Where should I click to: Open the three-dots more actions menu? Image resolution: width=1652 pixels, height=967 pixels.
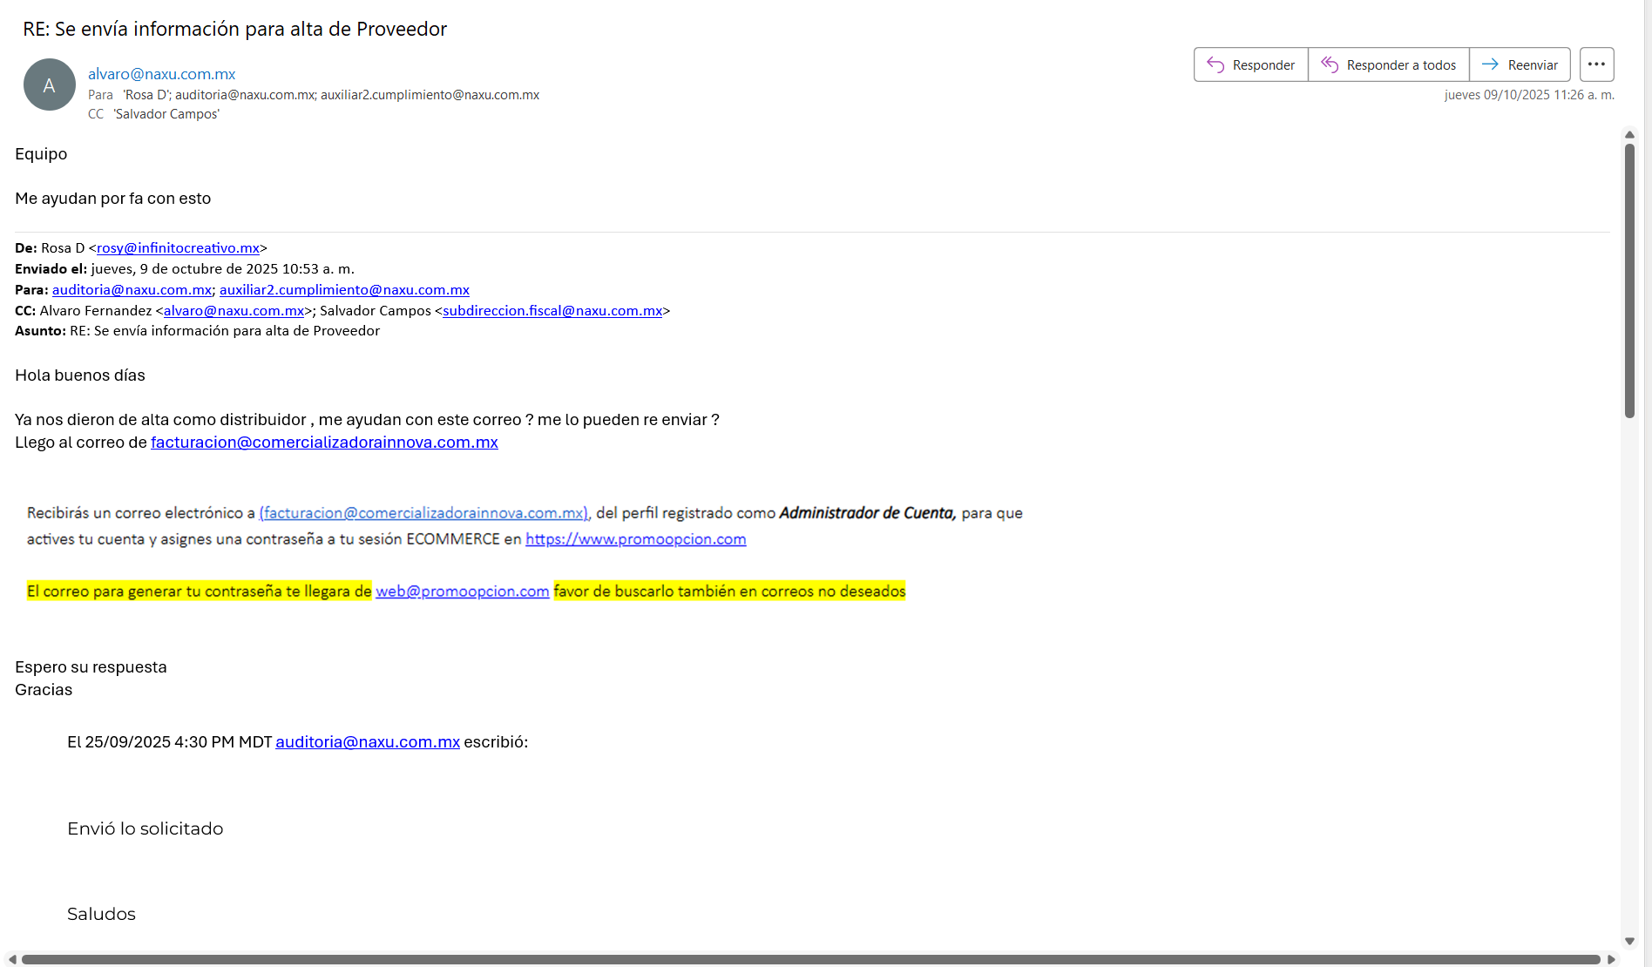[x=1596, y=64]
